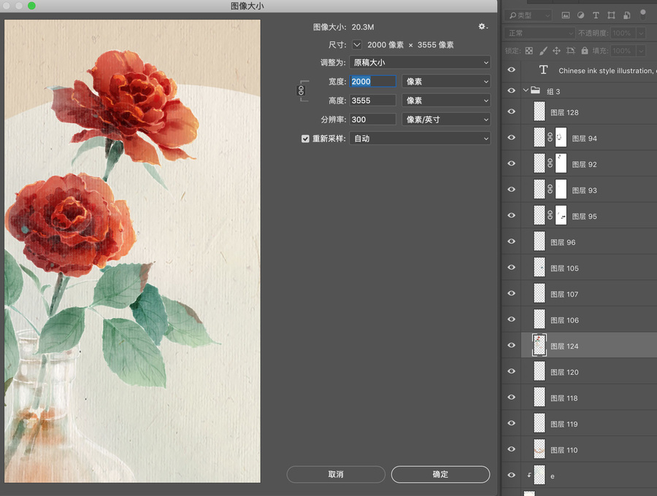Hide 图层 92
Screen dimensions: 657x496
(x=512, y=163)
